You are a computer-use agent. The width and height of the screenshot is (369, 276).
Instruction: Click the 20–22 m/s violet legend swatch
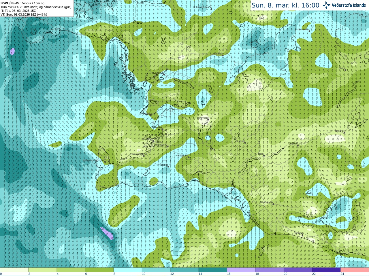[298, 270]
